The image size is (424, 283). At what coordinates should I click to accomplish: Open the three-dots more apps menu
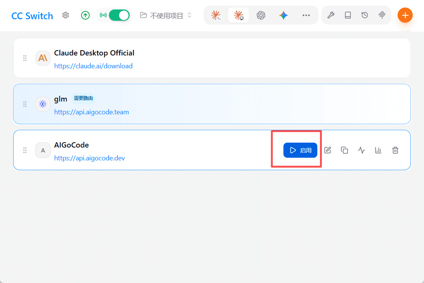point(306,15)
